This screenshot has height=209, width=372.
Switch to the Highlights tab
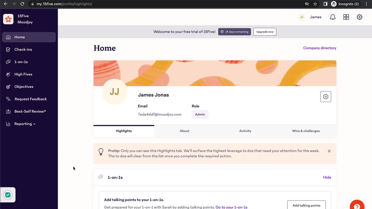[124, 131]
